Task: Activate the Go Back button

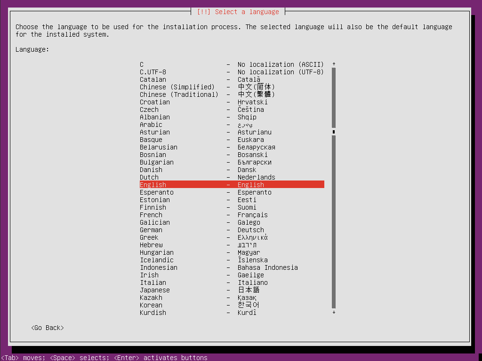Action: (48, 328)
